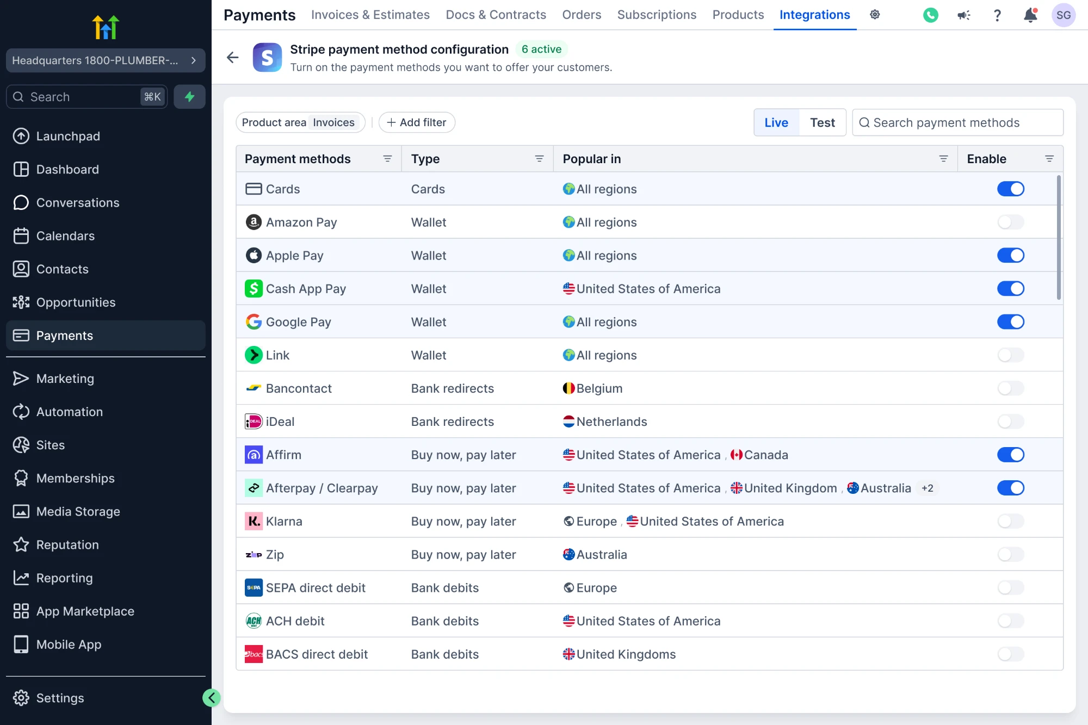Screen dimensions: 1088x725
Task: Disable the Apple Pay toggle
Action: click(1010, 255)
